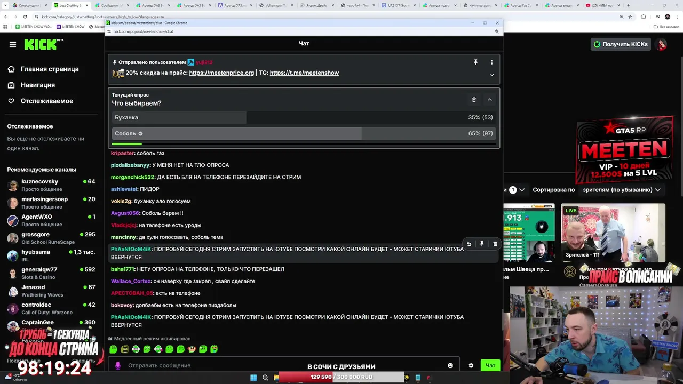Click chat username morganchick532
Screen dimensions: 683x384
pyautogui.click(x=133, y=177)
